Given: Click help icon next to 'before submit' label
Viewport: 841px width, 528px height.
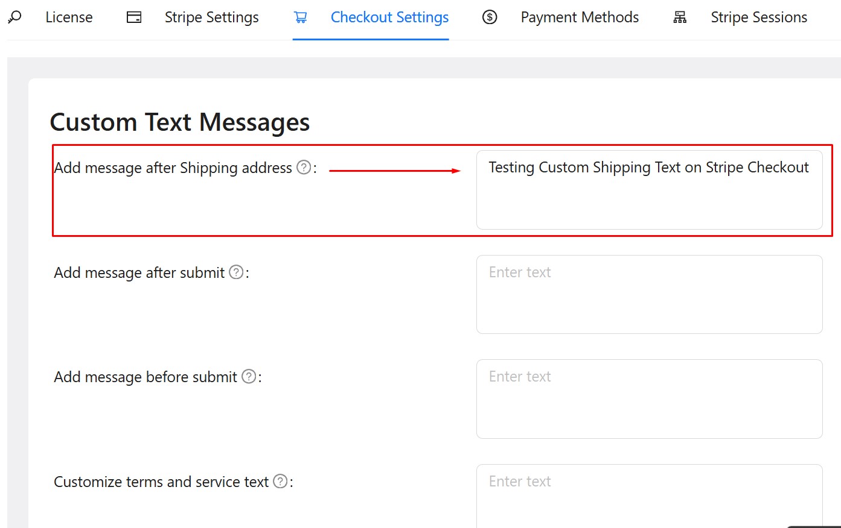Looking at the screenshot, I should pyautogui.click(x=249, y=377).
